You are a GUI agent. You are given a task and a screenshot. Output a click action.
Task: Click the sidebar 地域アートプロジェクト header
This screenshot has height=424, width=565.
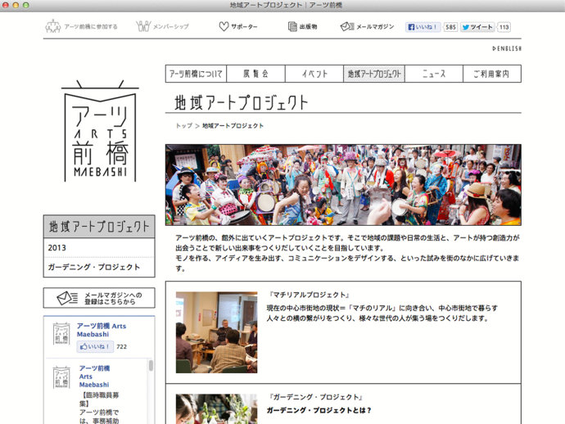coord(99,227)
